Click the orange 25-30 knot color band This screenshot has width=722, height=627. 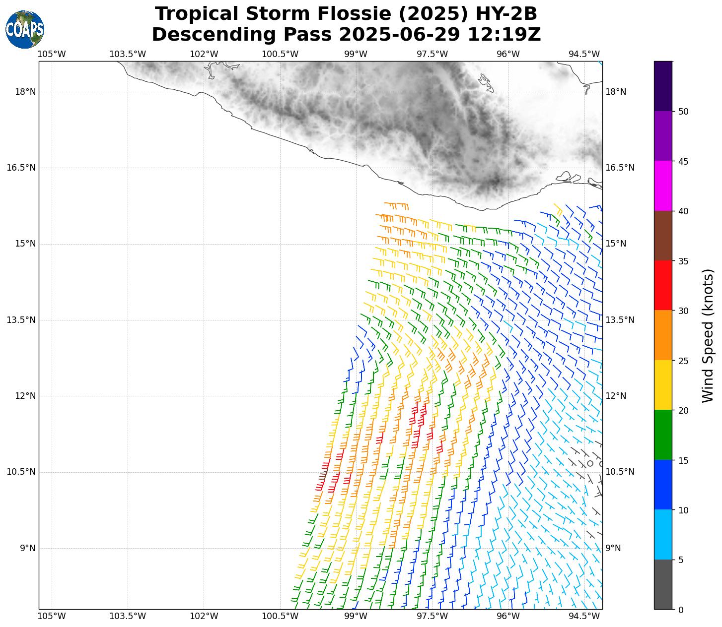pos(663,335)
